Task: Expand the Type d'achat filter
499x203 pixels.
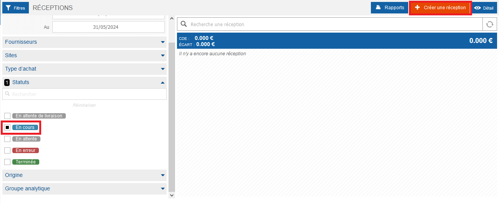Action: click(x=84, y=69)
